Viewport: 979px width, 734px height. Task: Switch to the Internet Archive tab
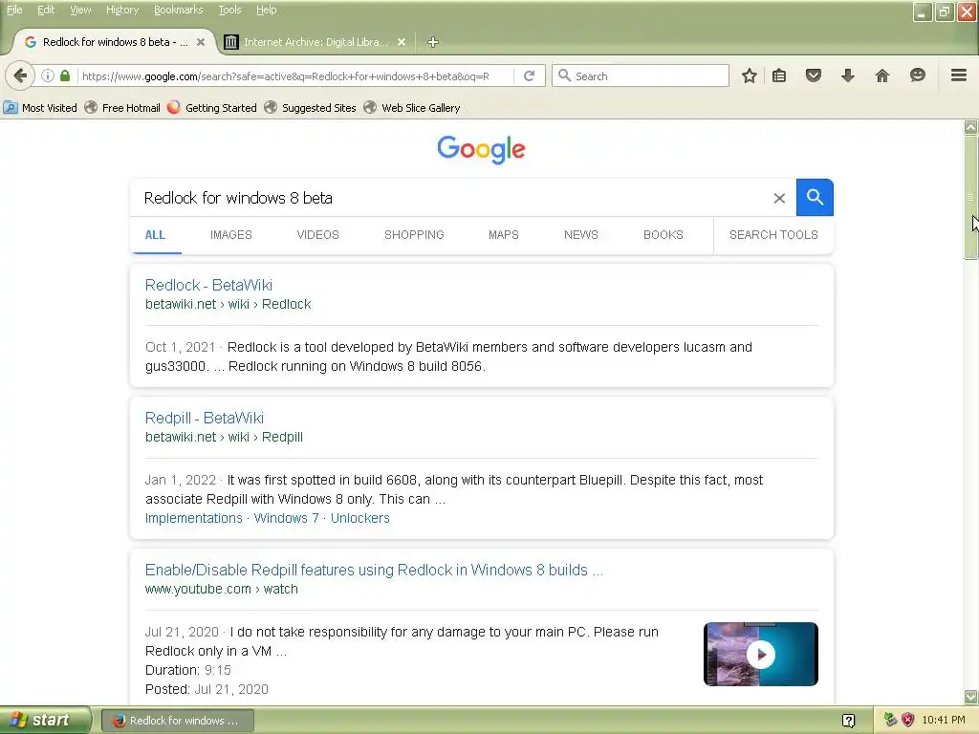coord(315,42)
